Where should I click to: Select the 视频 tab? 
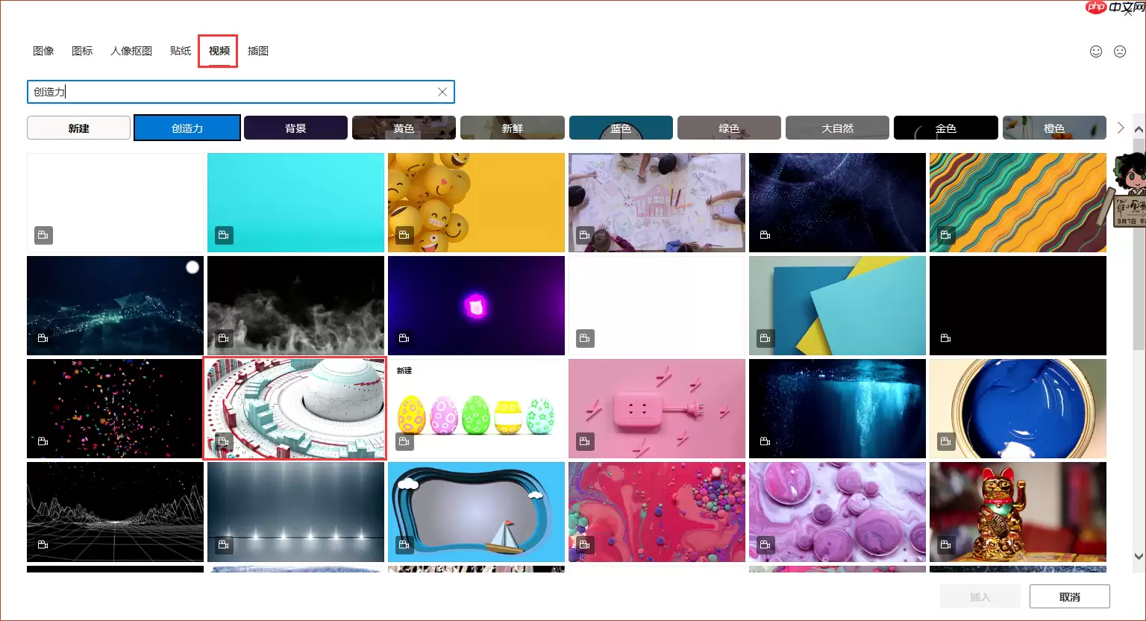tap(219, 51)
